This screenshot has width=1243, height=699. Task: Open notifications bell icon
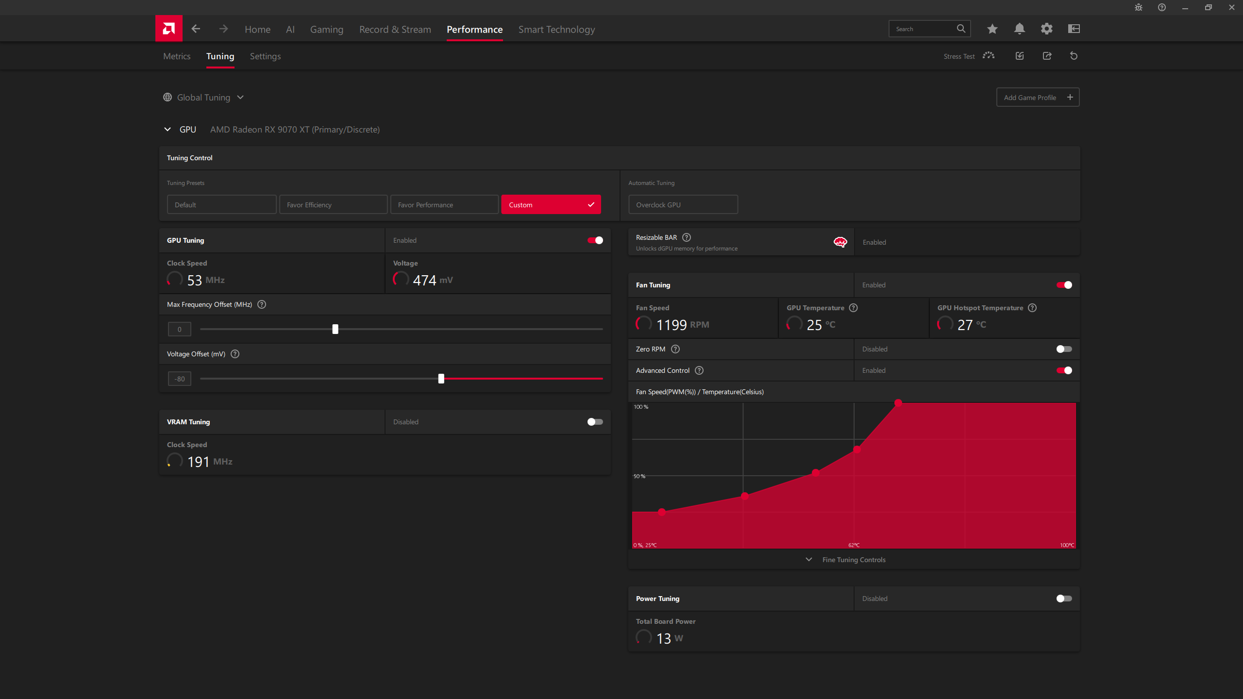tap(1019, 29)
